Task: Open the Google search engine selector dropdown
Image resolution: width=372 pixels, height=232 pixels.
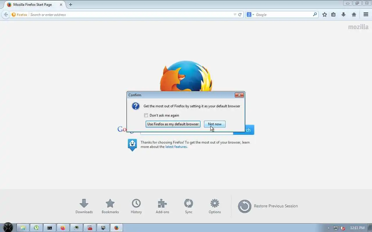Action: click(x=250, y=14)
